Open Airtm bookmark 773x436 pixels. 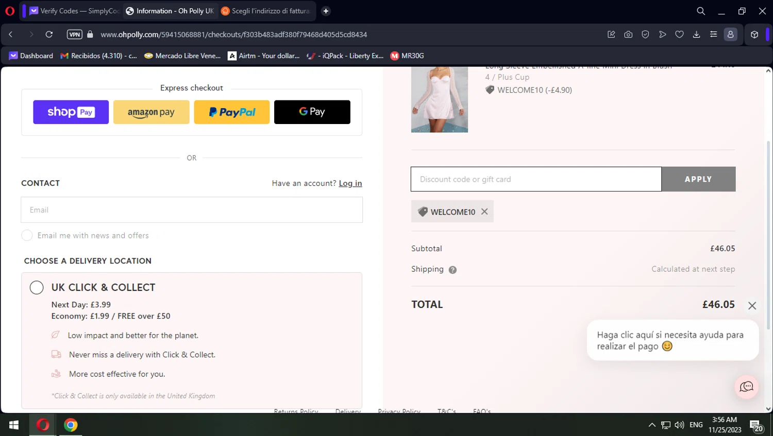[264, 56]
